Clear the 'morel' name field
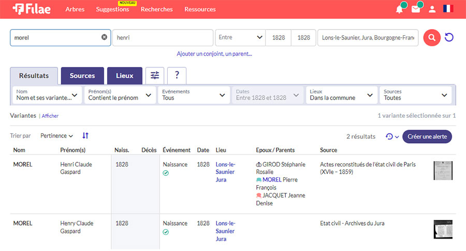Screen dimensions: 466x251 104,37
